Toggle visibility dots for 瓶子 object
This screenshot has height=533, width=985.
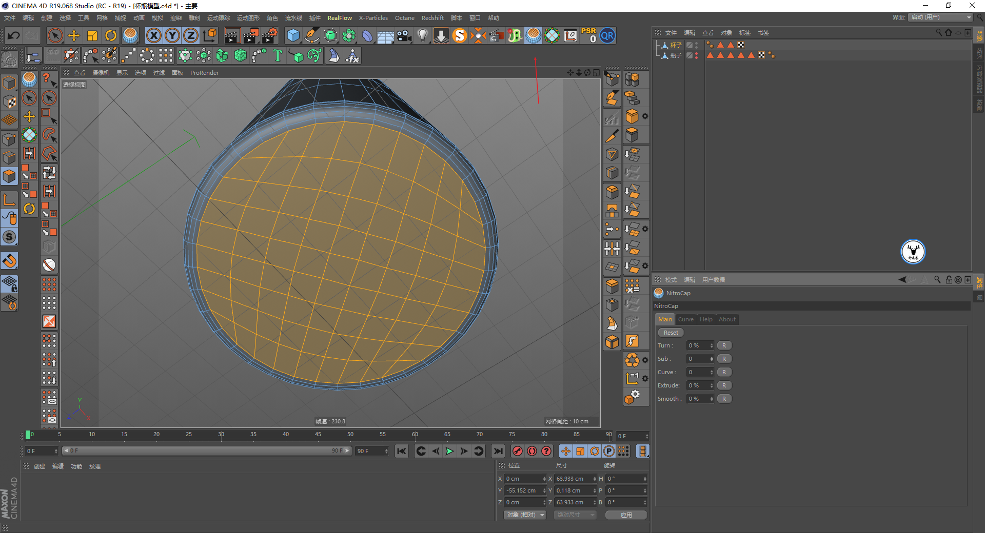point(696,55)
